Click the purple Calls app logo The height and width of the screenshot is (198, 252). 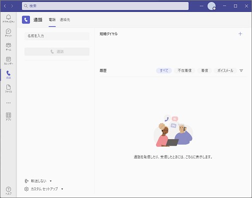[26, 20]
